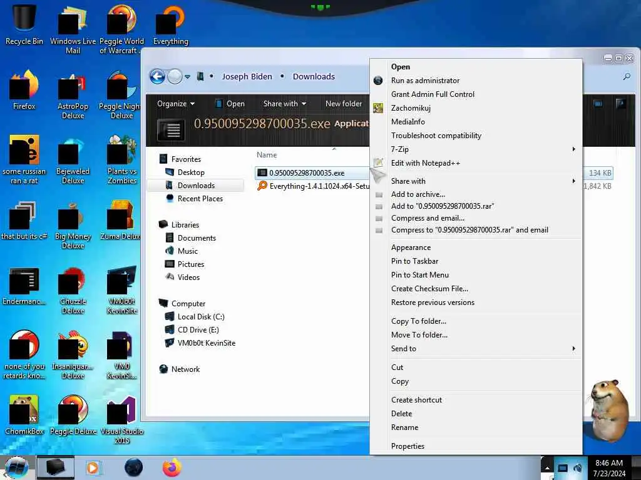Select Delete in the context menu
Image resolution: width=641 pixels, height=480 pixels.
(476, 414)
